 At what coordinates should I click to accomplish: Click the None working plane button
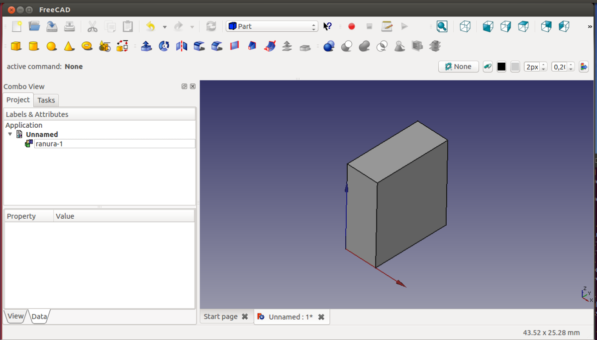click(x=458, y=67)
